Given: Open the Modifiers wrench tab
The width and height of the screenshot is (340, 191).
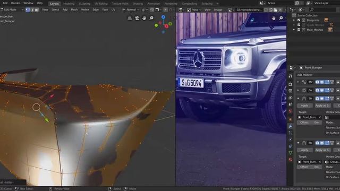Looking at the screenshot, I should [291, 126].
